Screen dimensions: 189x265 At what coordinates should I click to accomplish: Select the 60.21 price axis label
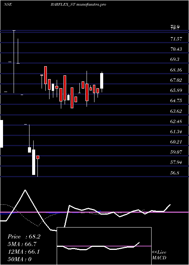tap(176, 142)
